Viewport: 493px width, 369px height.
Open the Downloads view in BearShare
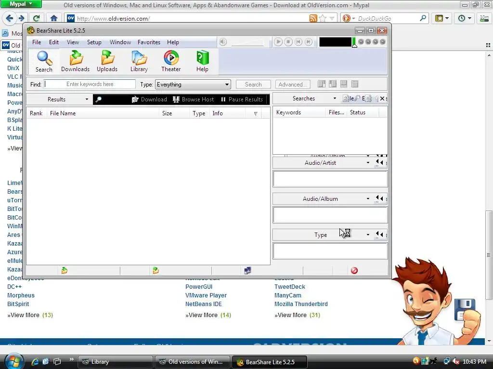tap(76, 61)
